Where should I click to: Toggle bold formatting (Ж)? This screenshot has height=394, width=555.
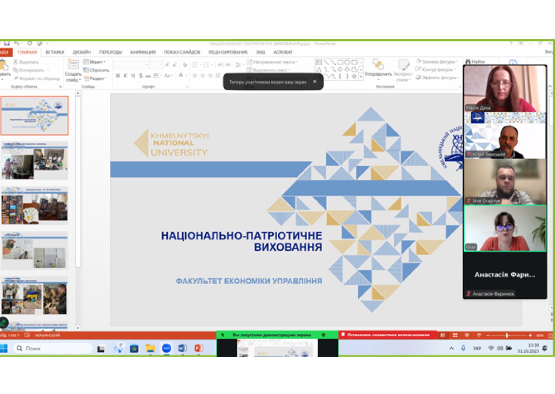pos(118,76)
